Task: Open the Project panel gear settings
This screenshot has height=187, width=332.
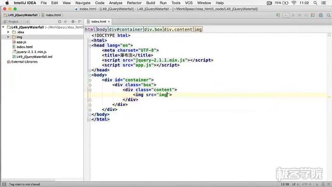Action: 73,22
